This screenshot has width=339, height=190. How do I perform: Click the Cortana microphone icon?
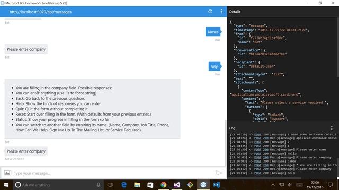tap(99, 185)
